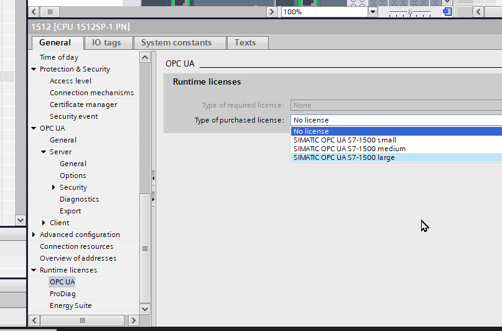Collapse the Runtime licenses tree node
The width and height of the screenshot is (502, 331).
[x=34, y=270]
